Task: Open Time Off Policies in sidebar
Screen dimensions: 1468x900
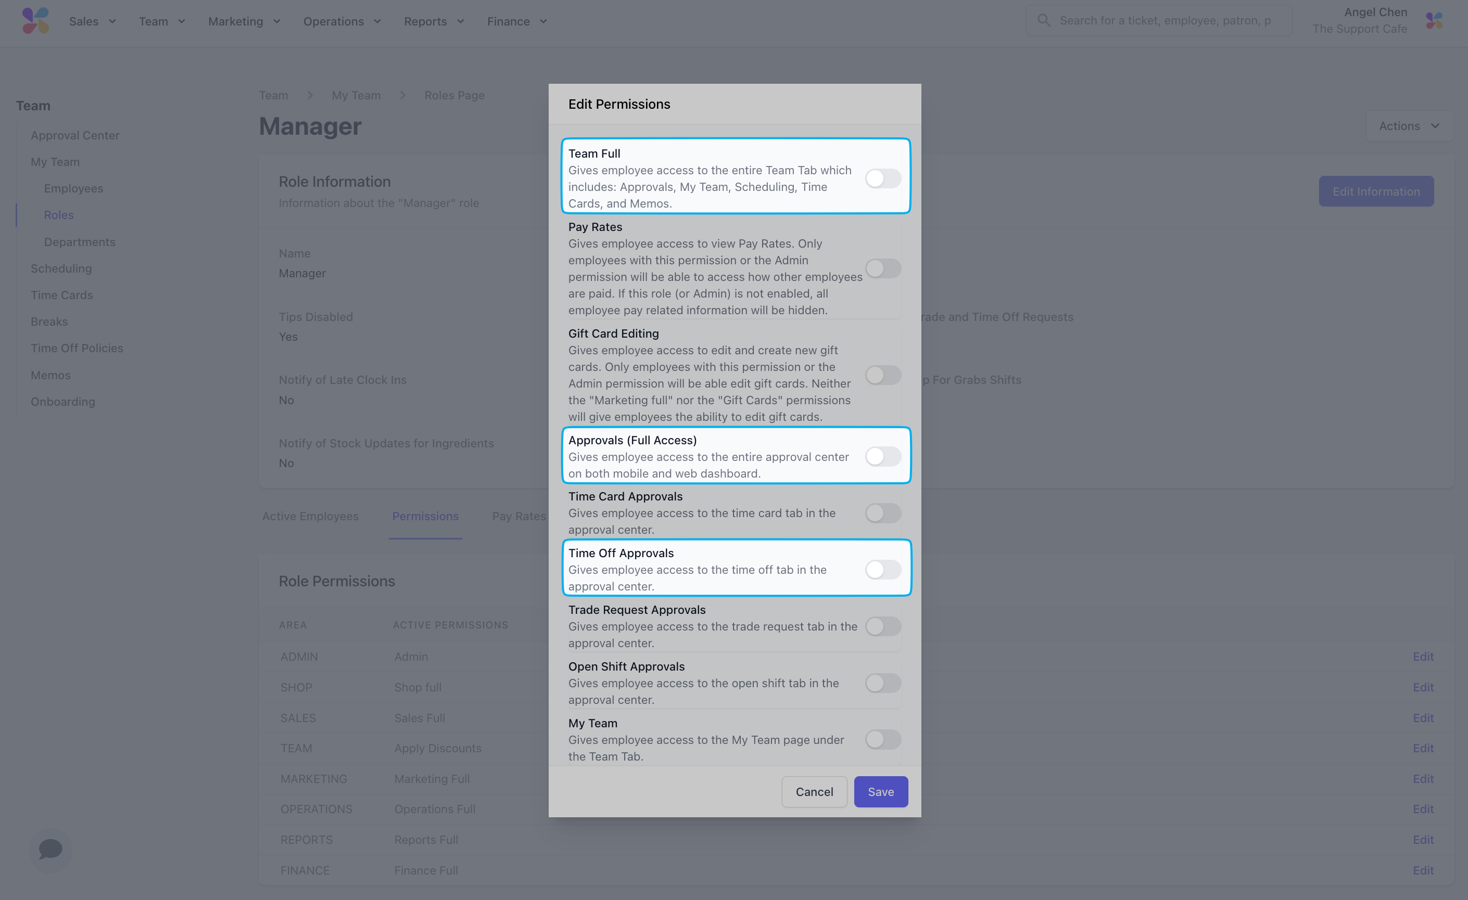Action: point(77,348)
